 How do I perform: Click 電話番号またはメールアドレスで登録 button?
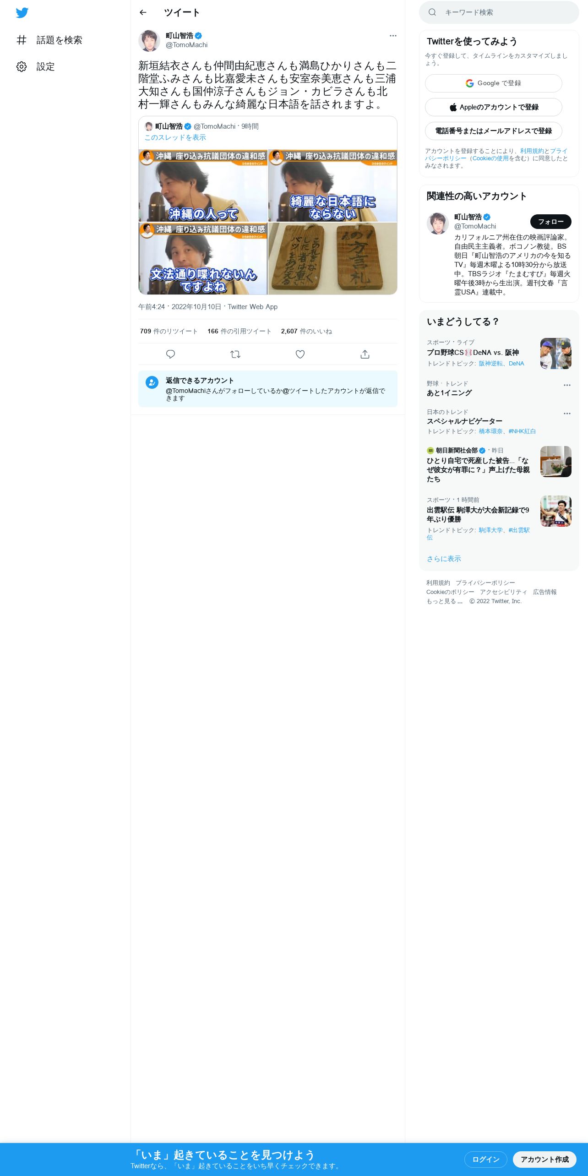(493, 131)
